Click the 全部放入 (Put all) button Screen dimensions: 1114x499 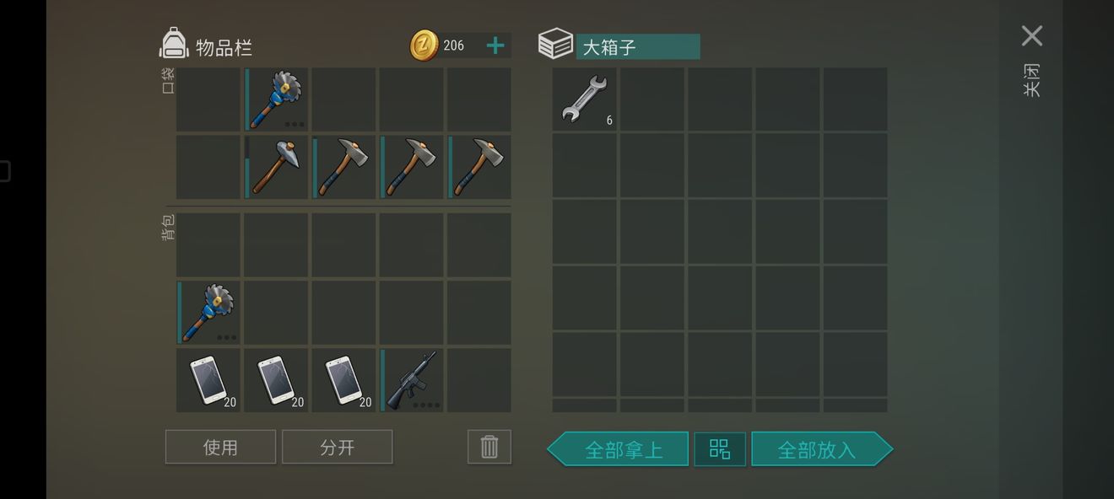(822, 449)
